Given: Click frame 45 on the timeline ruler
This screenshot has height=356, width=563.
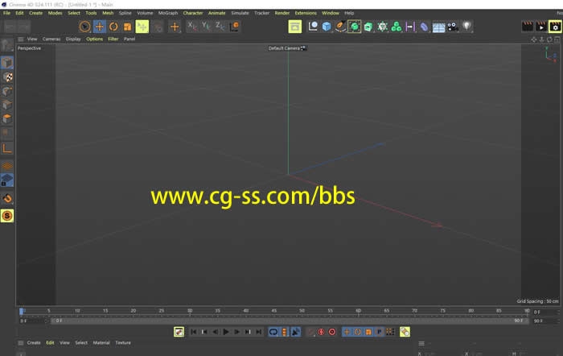Looking at the screenshot, I should (274, 311).
